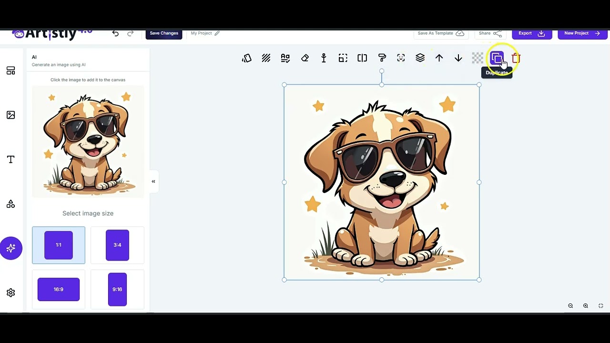Viewport: 610px width, 343px height.
Task: Click the diagonal lines pattern icon
Action: 266,58
